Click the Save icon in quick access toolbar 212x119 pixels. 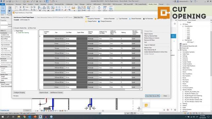(x=10, y=1)
